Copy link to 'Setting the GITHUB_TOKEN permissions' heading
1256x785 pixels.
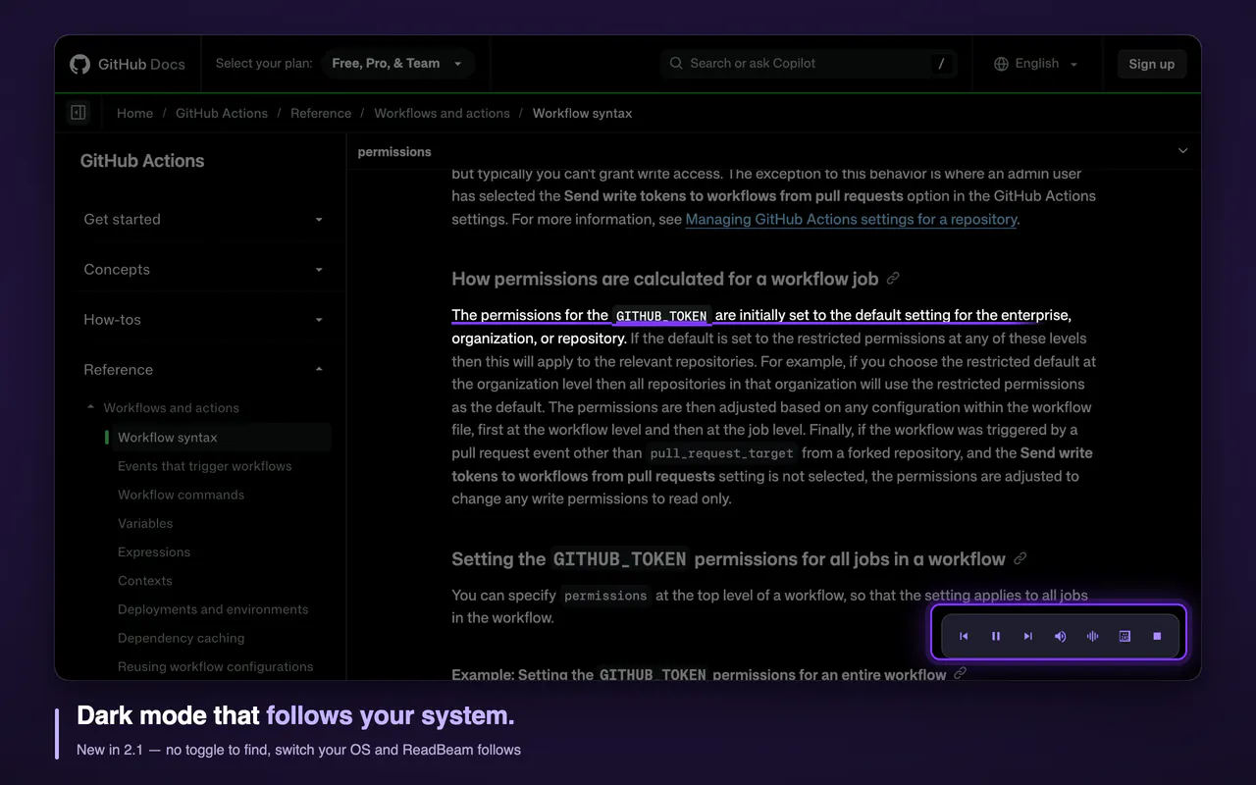(1020, 559)
